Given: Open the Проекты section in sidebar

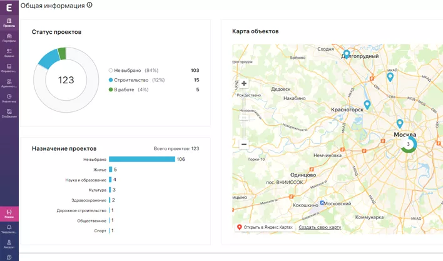Looking at the screenshot, I should tap(9, 23).
